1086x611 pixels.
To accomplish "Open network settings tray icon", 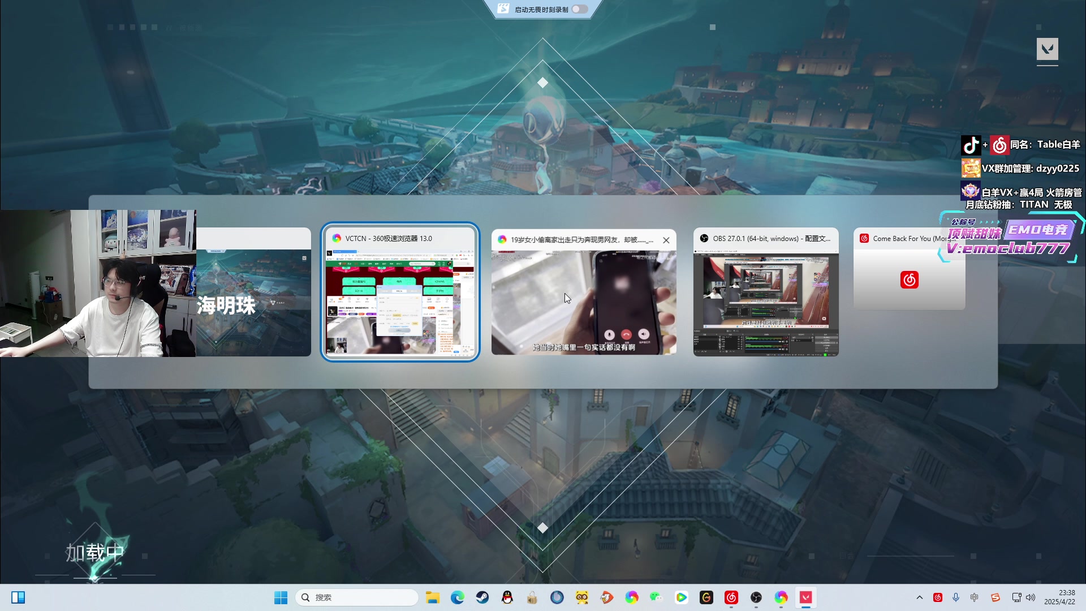I will point(1016,597).
